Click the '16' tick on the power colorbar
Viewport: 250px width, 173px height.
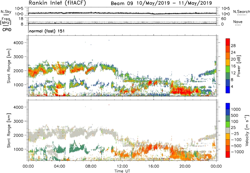[x=233, y=66]
